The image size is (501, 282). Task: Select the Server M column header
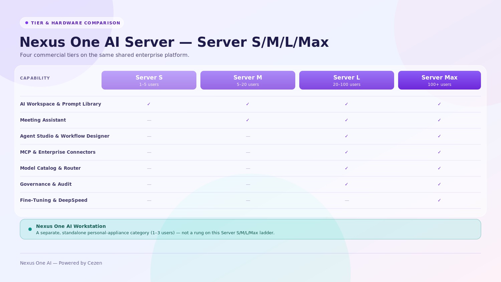[x=248, y=80]
